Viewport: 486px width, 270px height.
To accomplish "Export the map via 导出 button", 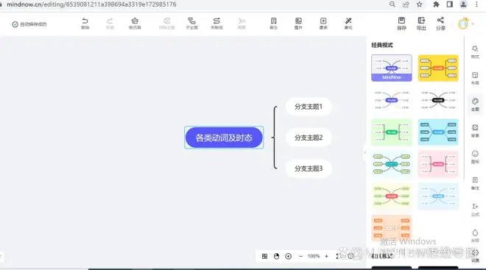I will 421,24.
